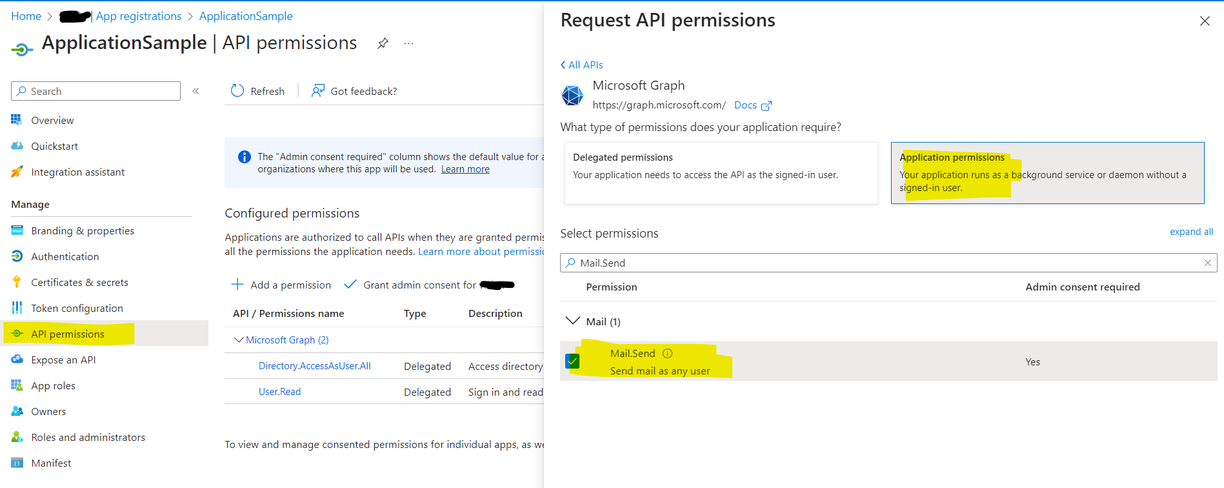This screenshot has width=1224, height=488.
Task: Open Certificates & secrets page
Action: pyautogui.click(x=79, y=282)
